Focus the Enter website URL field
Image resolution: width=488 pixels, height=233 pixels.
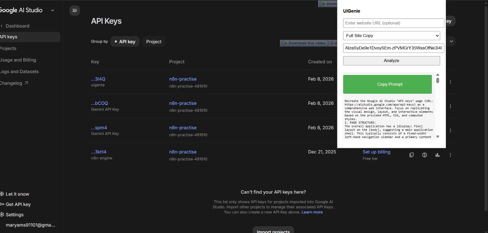point(393,23)
